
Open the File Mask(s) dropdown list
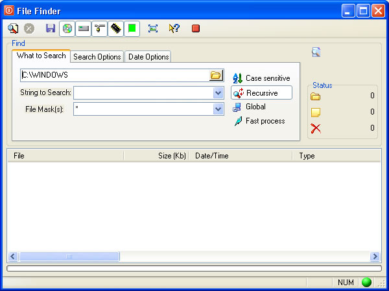tap(218, 109)
